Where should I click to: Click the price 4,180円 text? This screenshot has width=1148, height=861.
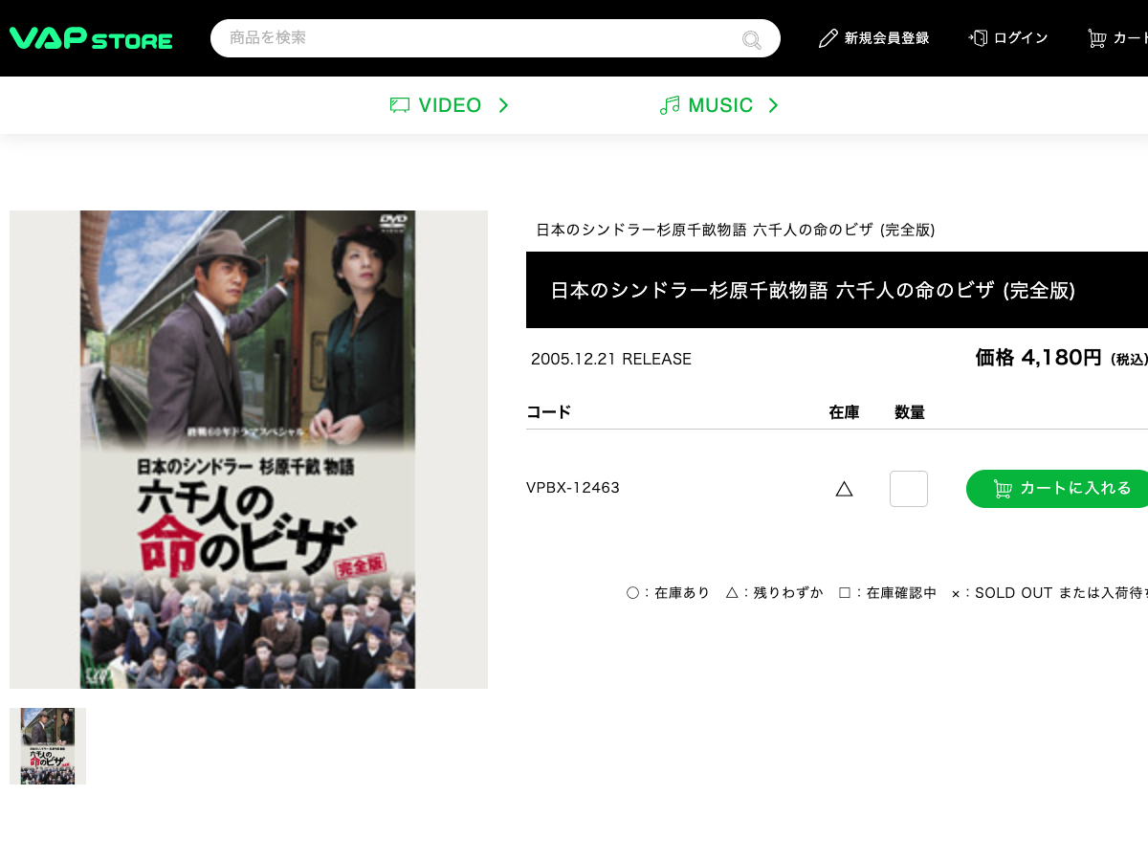tap(1062, 358)
